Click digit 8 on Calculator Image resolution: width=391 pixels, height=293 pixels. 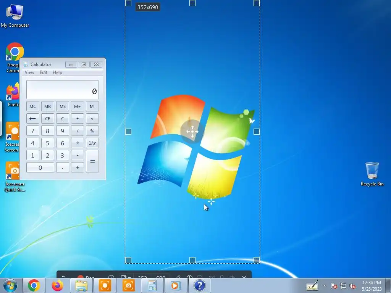click(x=48, y=131)
